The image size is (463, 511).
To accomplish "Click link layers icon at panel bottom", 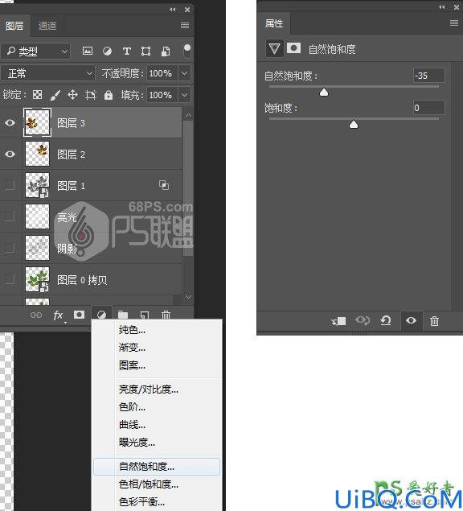I will [36, 315].
